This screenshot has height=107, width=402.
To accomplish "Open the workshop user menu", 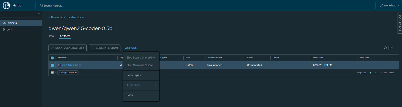I will (x=389, y=6).
